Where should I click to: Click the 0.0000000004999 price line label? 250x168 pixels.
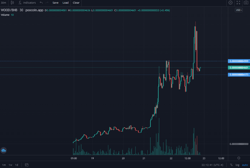239,61
